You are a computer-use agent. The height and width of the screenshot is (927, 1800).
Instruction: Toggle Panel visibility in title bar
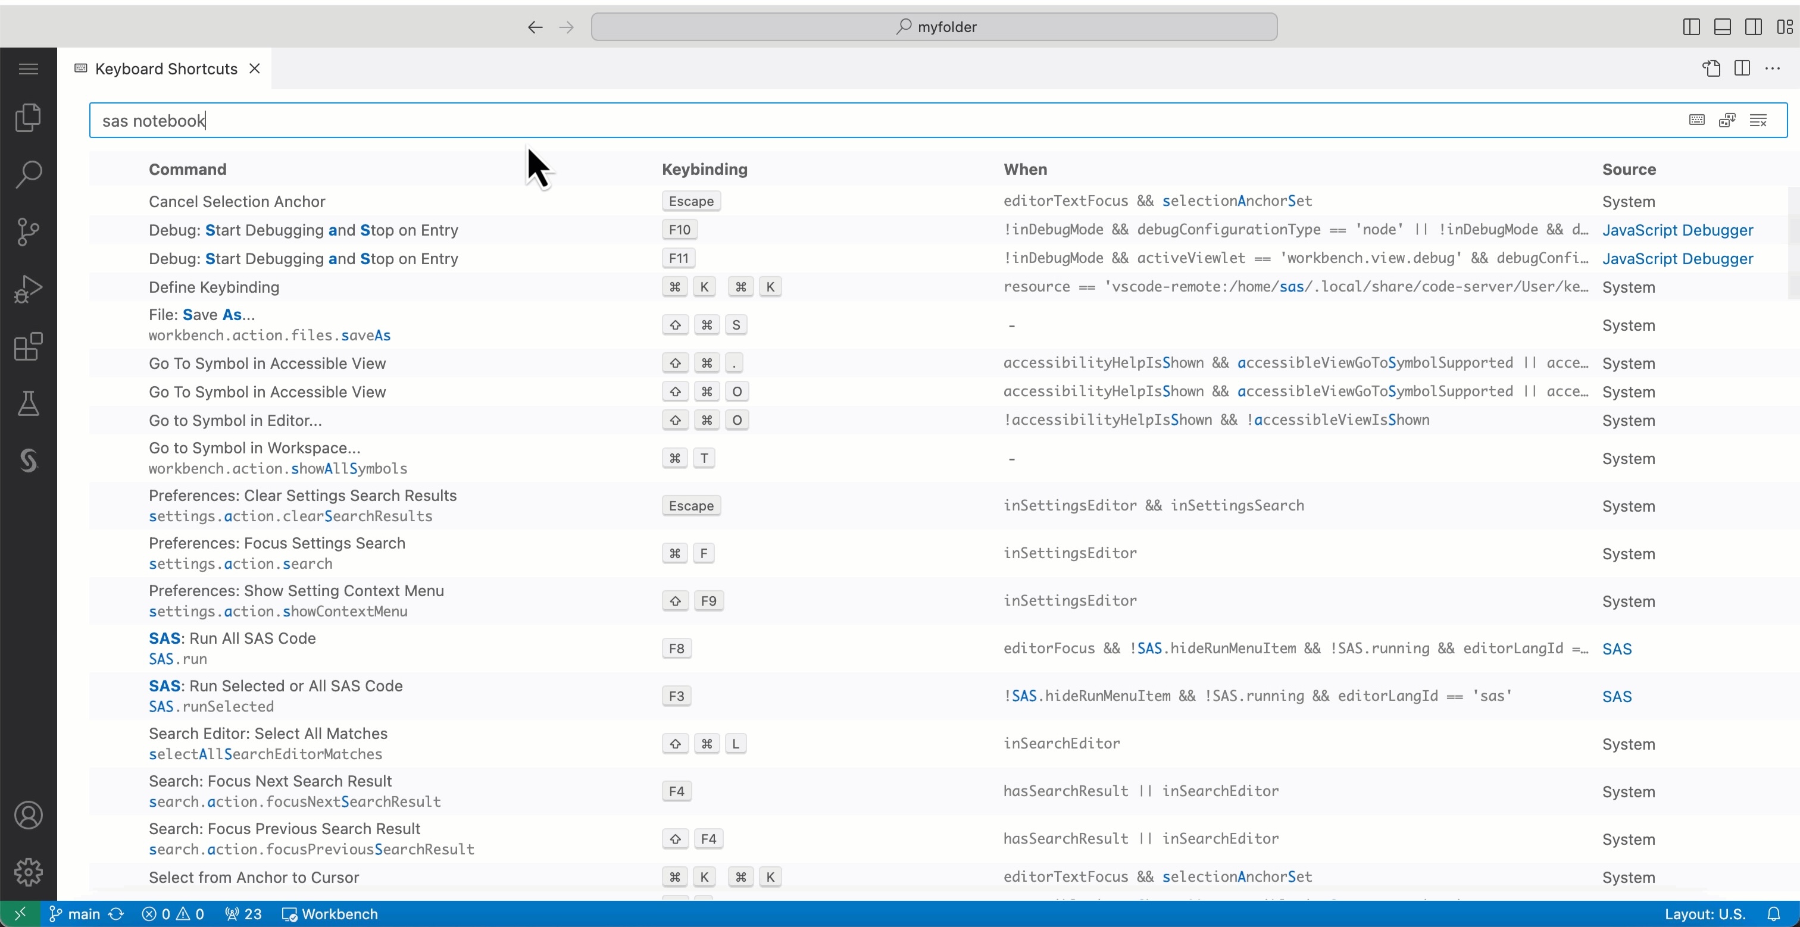[x=1723, y=27]
